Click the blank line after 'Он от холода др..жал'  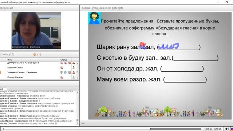point(182,69)
